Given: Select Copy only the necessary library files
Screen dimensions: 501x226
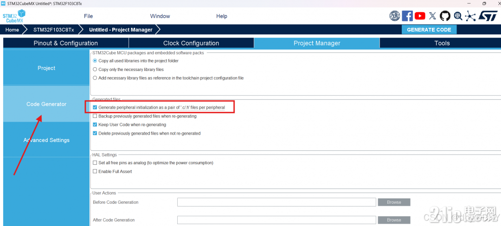Looking at the screenshot, I should 95,69.
